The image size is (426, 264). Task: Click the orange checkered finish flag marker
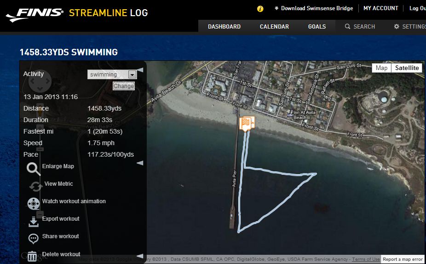pyautogui.click(x=247, y=123)
